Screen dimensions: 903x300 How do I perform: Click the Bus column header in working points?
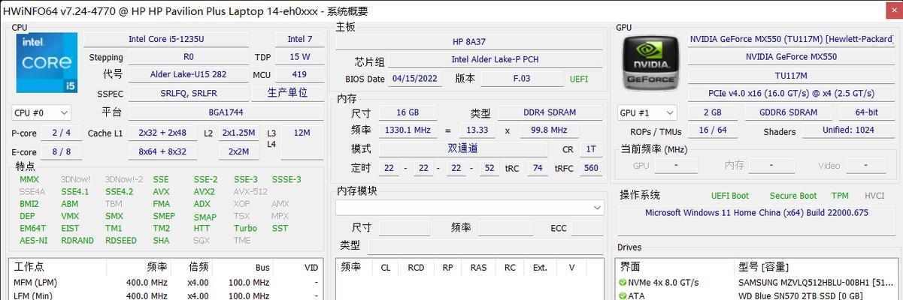[x=262, y=267]
